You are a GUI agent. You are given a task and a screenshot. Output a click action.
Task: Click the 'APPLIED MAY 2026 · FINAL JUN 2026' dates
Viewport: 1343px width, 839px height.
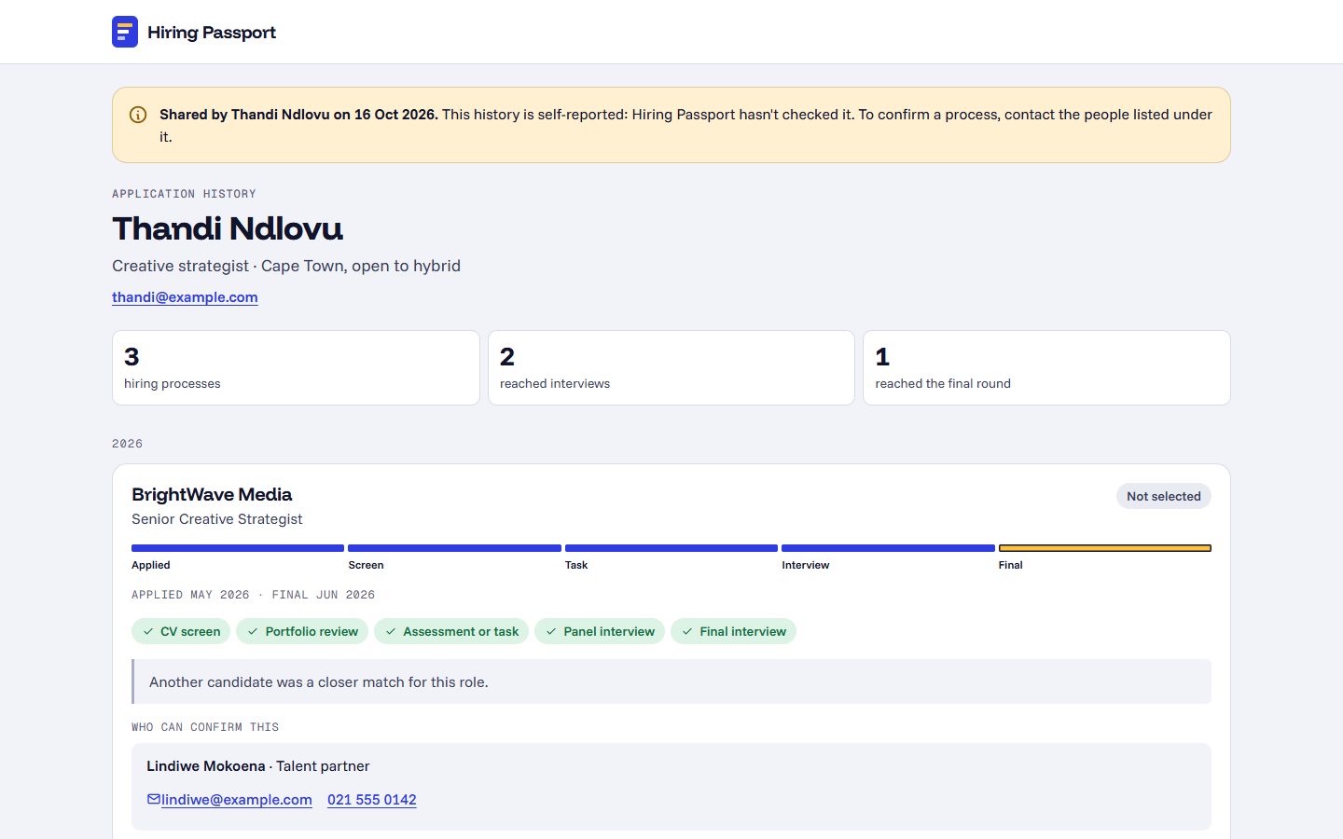(254, 595)
